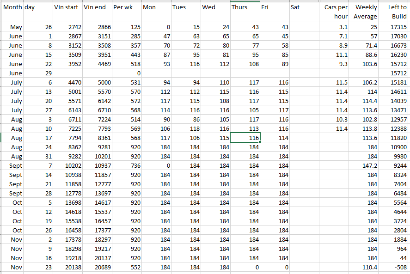Select the Left to Build cell showing 44

[394, 258]
